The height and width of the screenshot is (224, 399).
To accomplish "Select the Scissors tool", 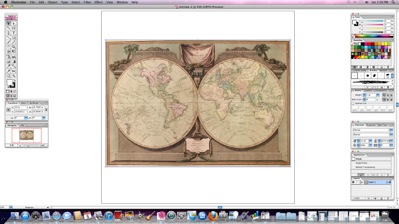I will pyautogui.click(x=14, y=71).
